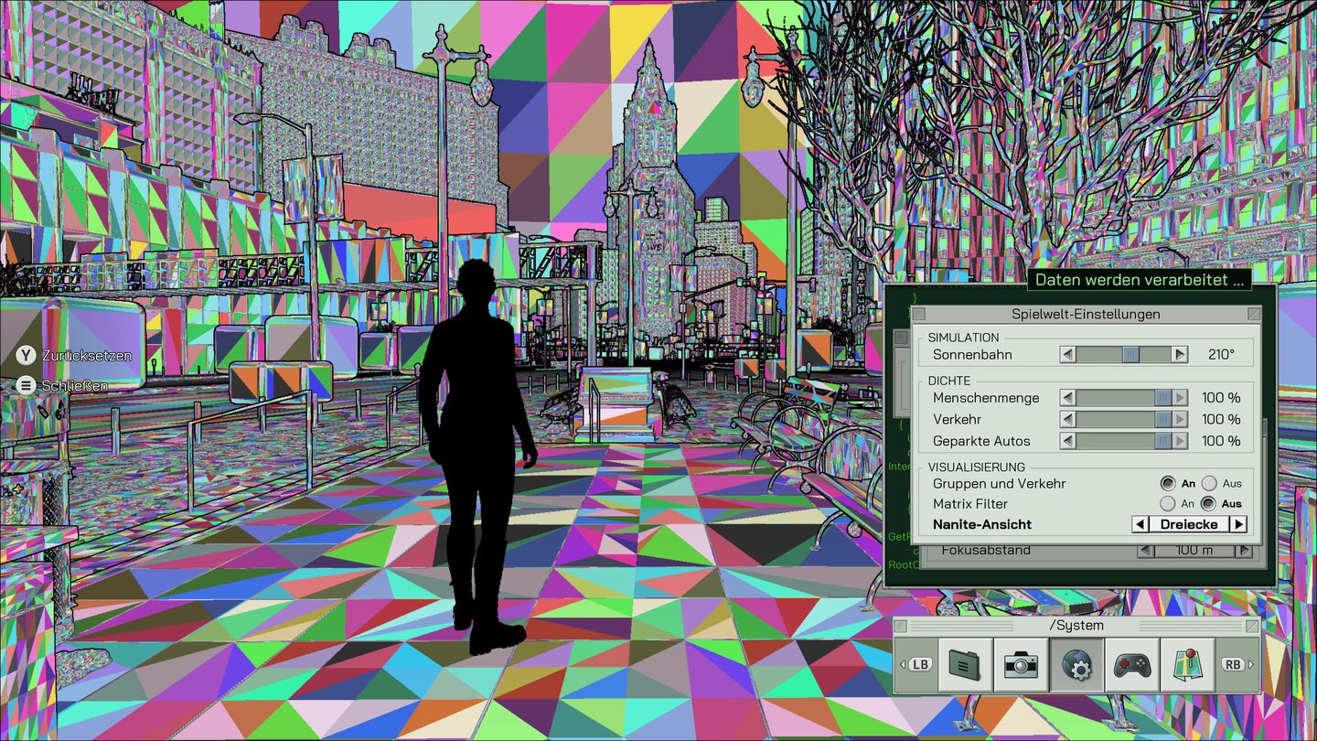The width and height of the screenshot is (1317, 741).
Task: Open the gamepad controller icon
Action: pos(1132,664)
